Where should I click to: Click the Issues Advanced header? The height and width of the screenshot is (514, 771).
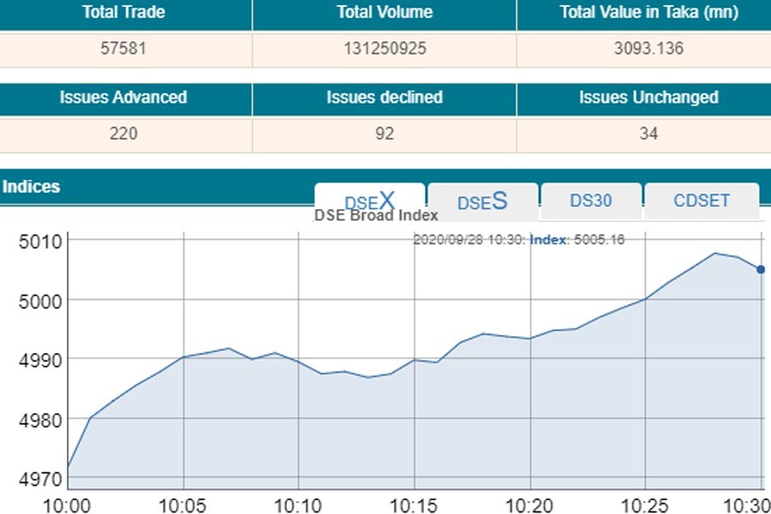click(123, 98)
